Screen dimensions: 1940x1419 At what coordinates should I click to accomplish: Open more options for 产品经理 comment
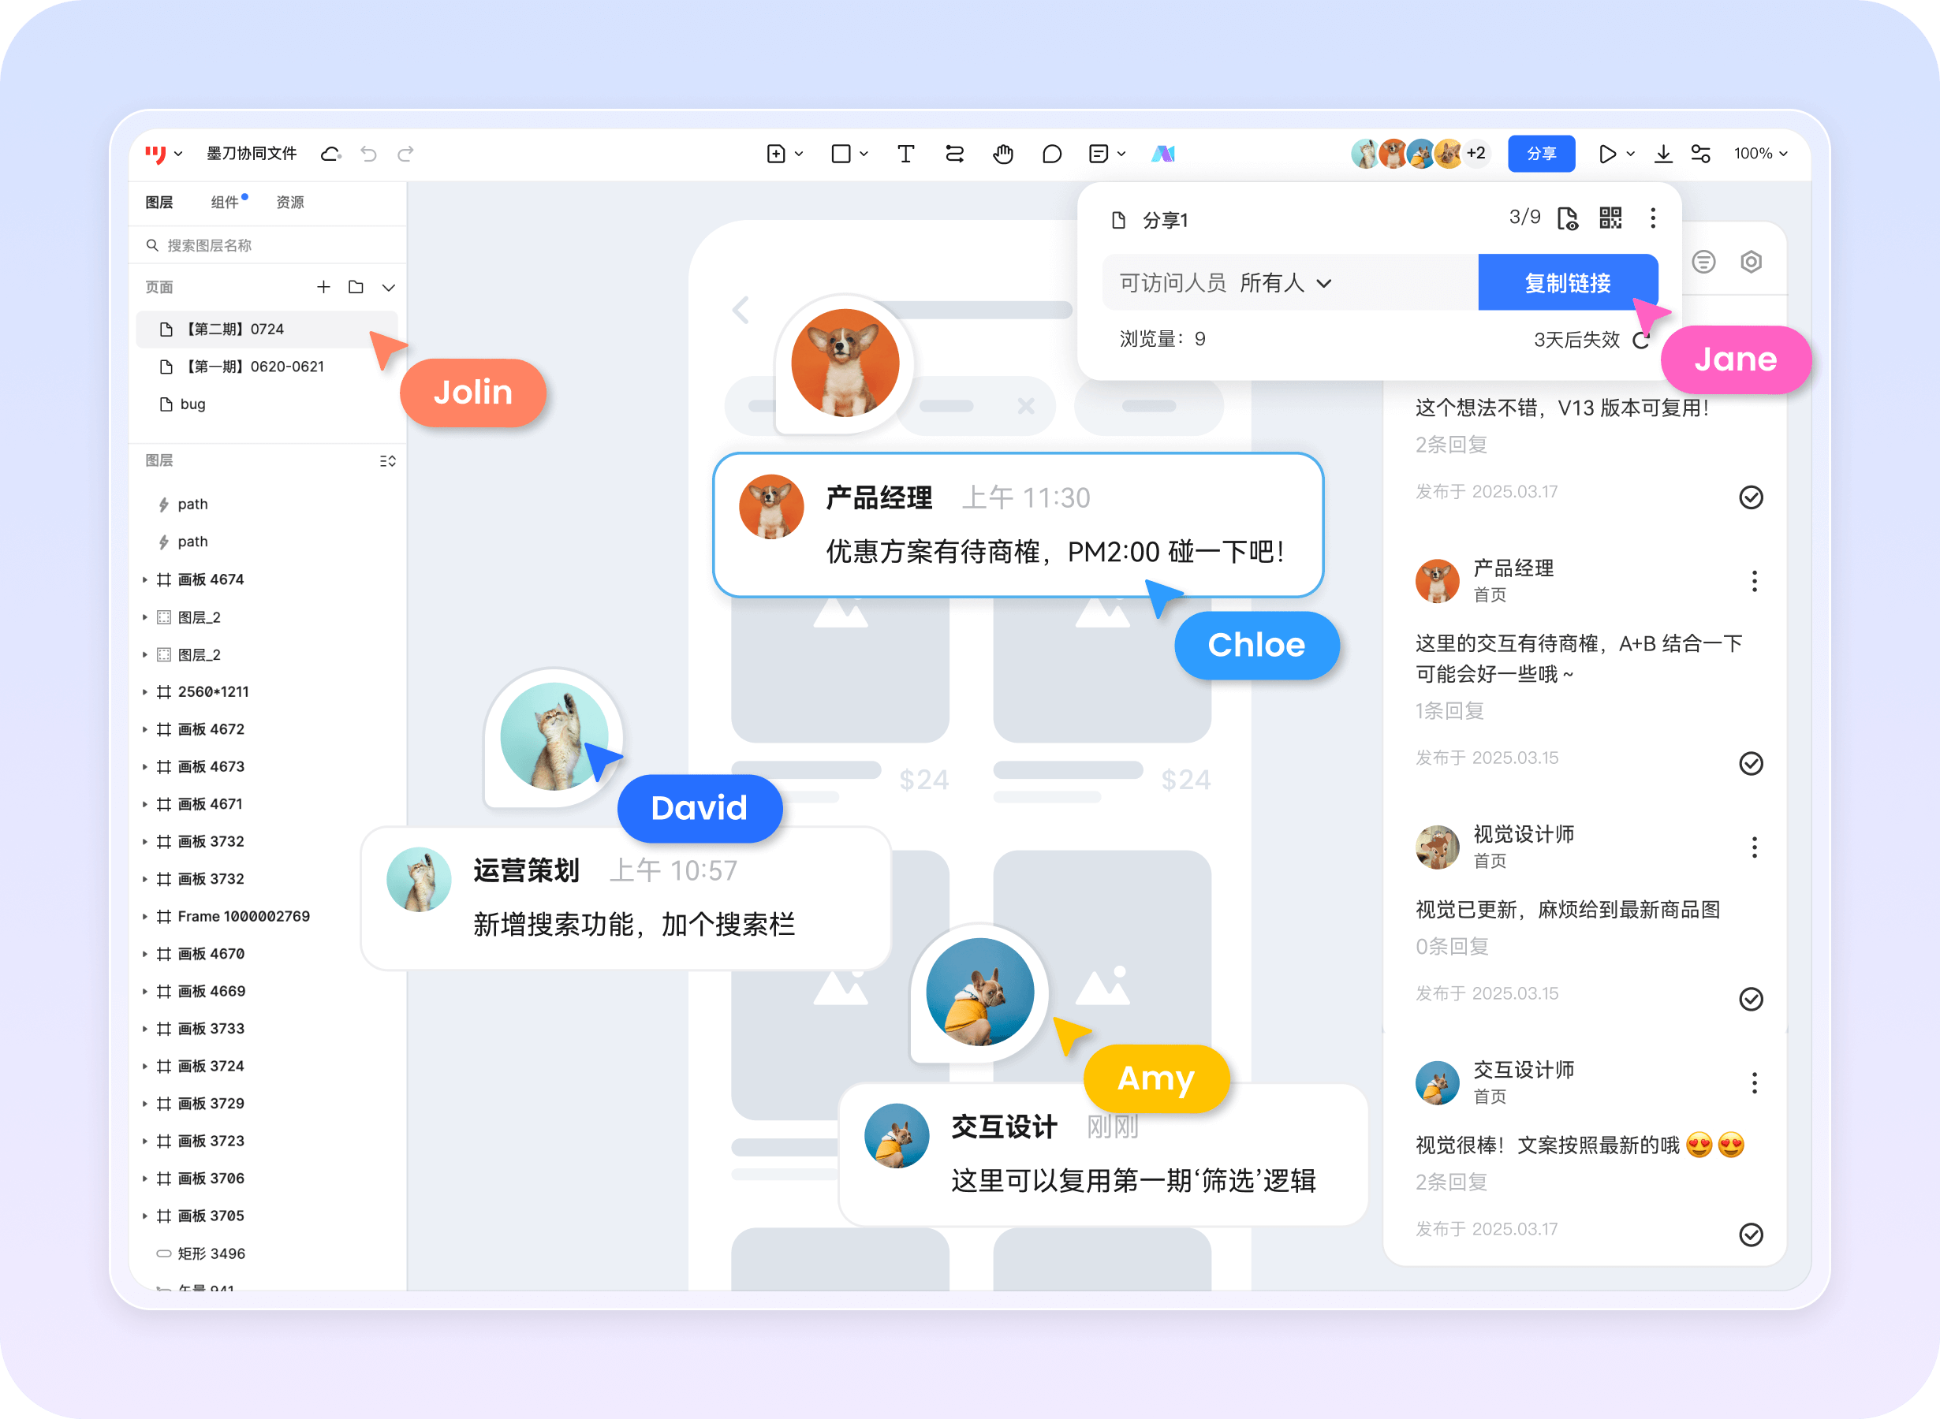tap(1755, 582)
